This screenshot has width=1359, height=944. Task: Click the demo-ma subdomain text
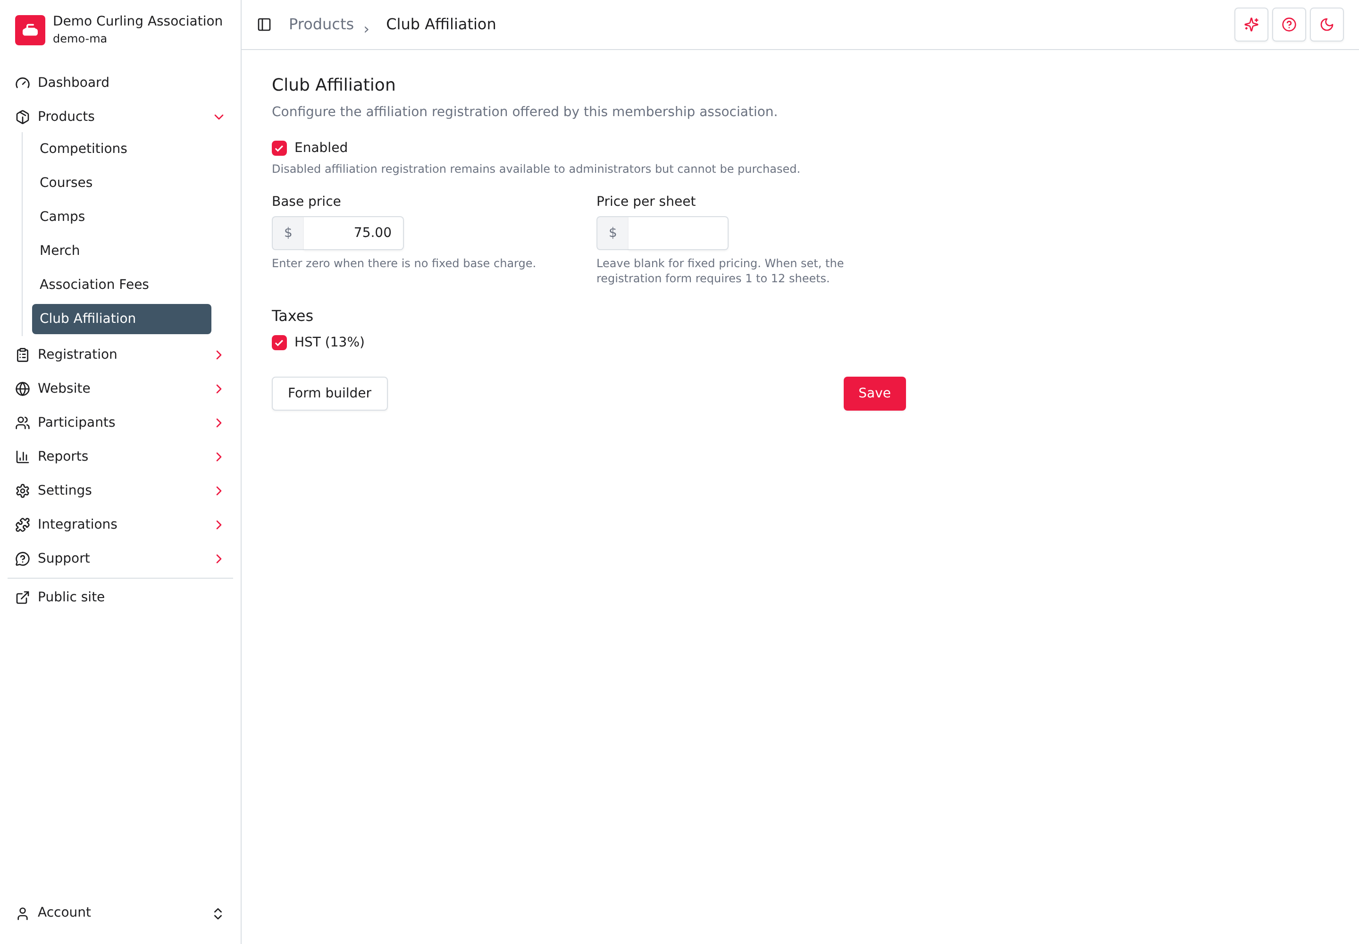(80, 39)
